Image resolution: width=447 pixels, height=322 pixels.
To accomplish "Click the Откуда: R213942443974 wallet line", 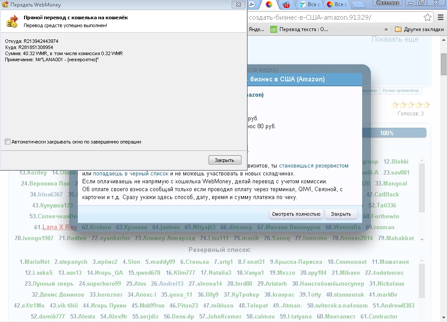I will tap(31, 41).
